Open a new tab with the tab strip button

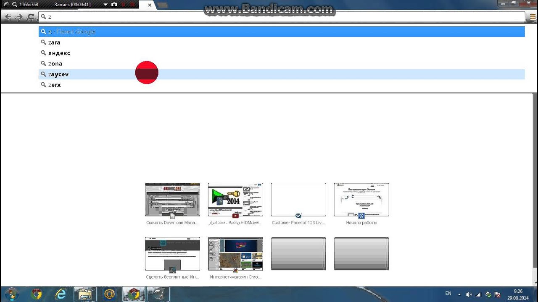162,5
